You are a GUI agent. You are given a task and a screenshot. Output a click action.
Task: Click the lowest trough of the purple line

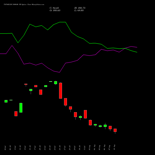coord(60,72)
